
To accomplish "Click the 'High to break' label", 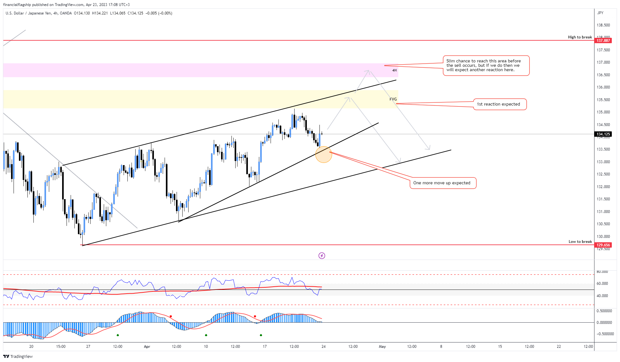I will coord(580,37).
